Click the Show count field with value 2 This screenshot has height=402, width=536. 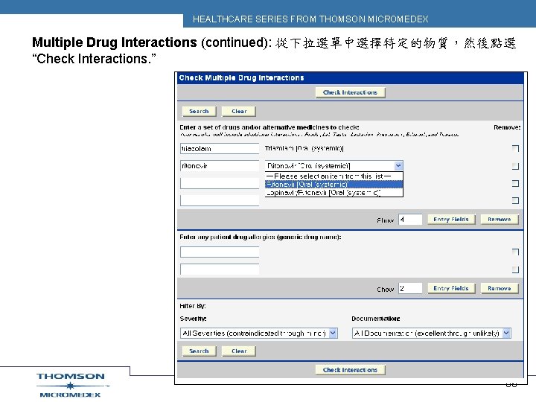coord(410,288)
